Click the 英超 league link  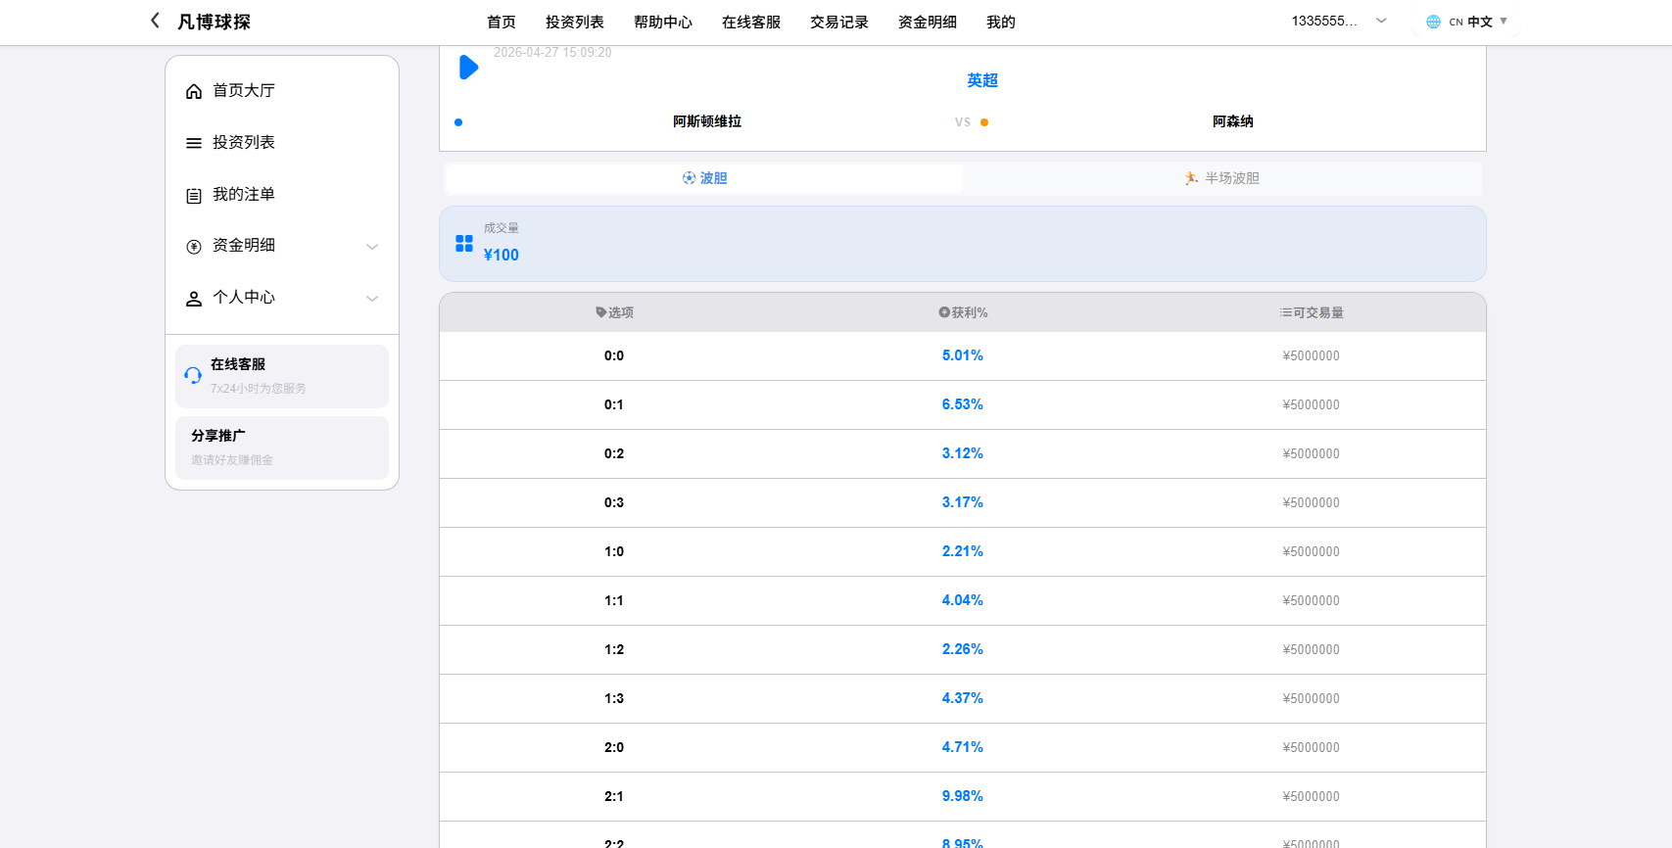coord(982,80)
